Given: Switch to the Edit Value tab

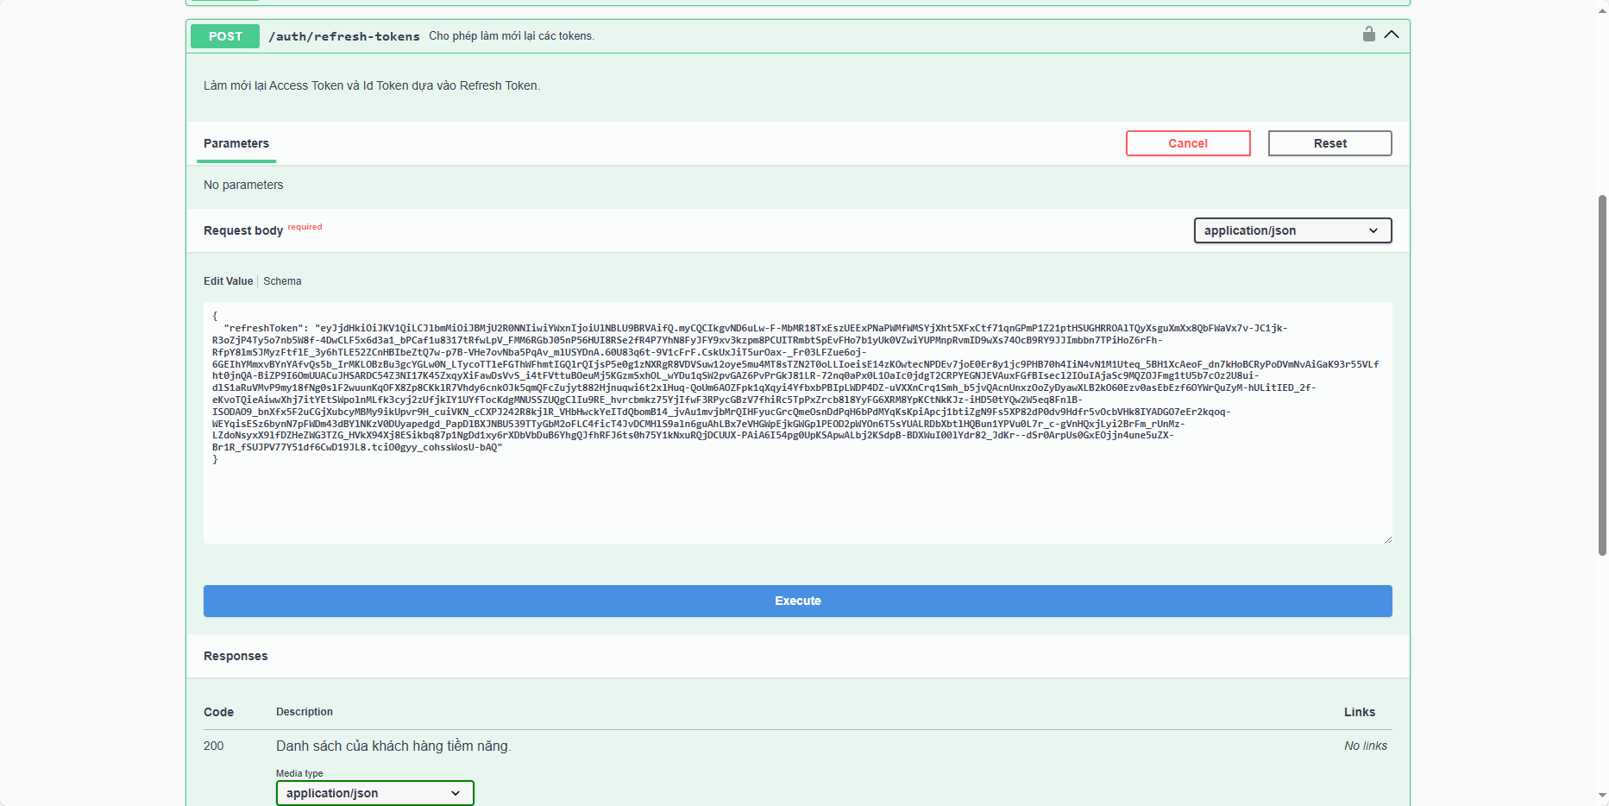Looking at the screenshot, I should click(x=228, y=281).
